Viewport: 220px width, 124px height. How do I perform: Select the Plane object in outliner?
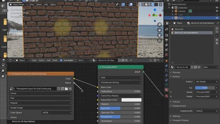click(180, 18)
